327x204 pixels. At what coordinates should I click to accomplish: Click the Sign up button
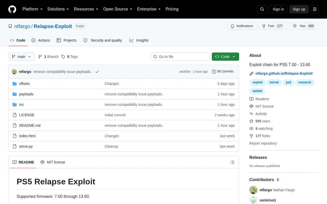(x=299, y=9)
